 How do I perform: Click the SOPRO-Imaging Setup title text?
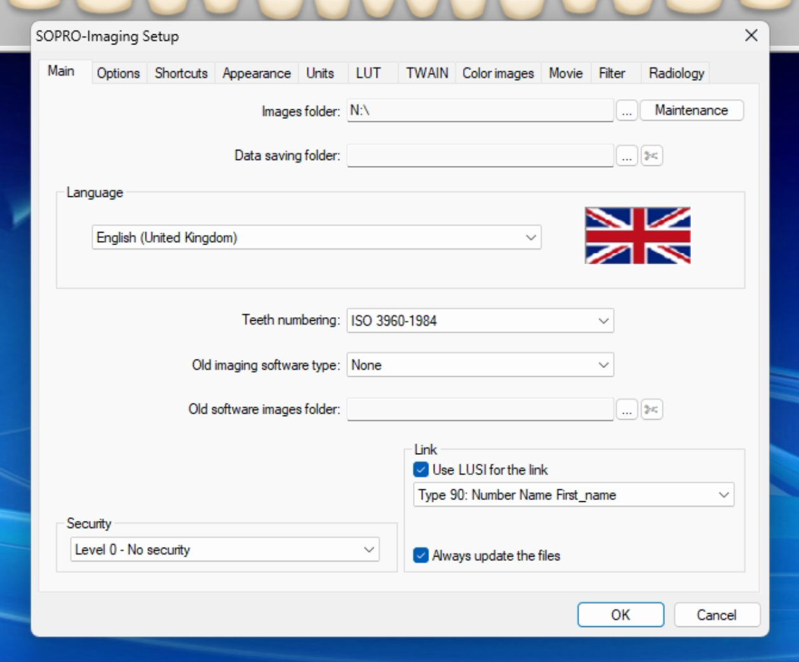107,36
